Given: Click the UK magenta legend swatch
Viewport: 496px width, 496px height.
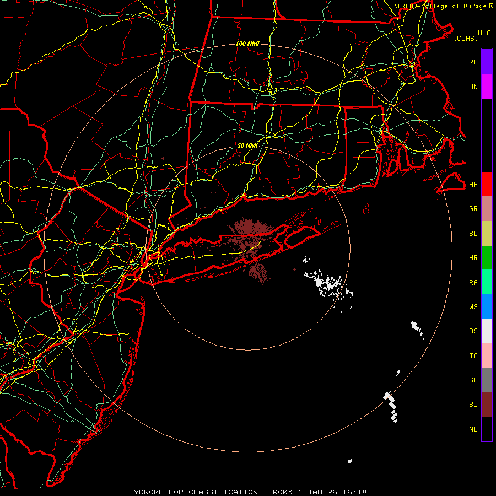Looking at the screenshot, I should [487, 87].
